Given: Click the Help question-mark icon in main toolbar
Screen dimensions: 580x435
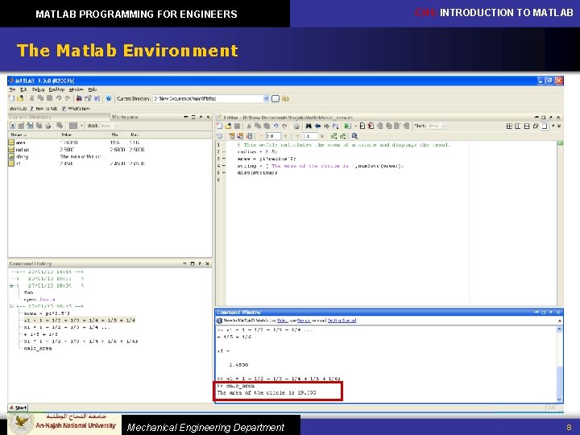Looking at the screenshot, I should tap(109, 98).
